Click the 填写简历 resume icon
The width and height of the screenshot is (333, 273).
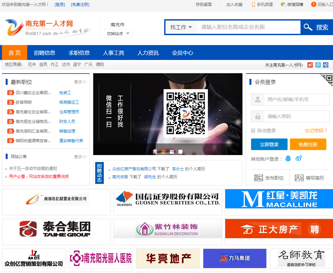(x=299, y=178)
